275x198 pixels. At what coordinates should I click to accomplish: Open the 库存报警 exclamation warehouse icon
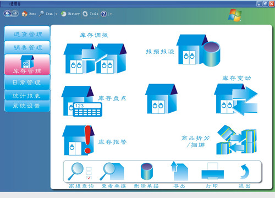pos(78,140)
